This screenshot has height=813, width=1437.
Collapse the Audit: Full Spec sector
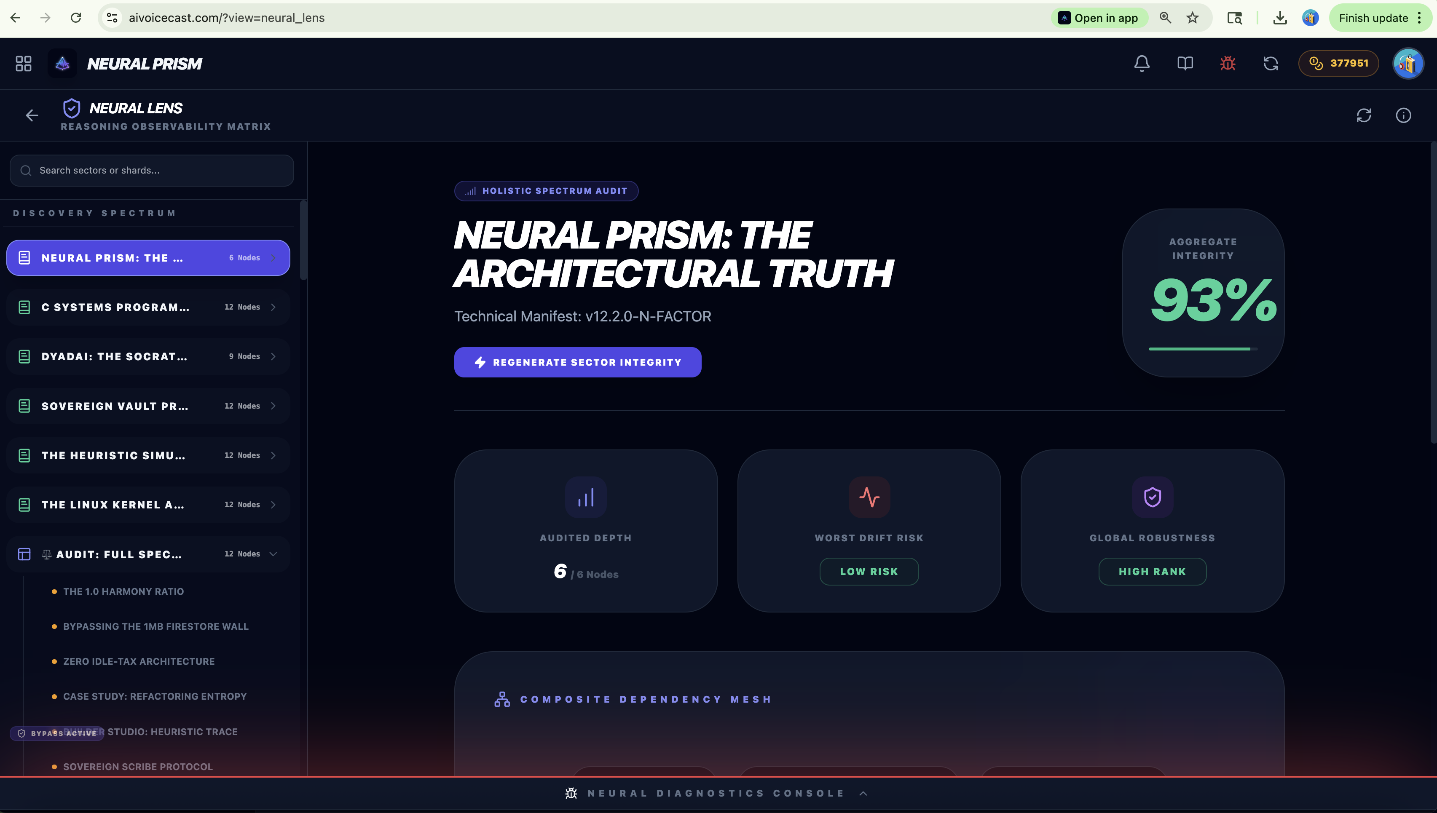pyautogui.click(x=273, y=554)
